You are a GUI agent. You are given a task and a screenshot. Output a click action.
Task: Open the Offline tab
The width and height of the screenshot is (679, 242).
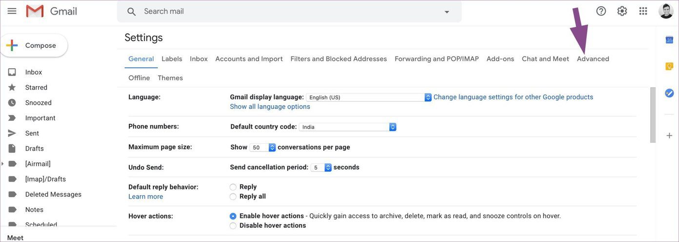coord(139,78)
